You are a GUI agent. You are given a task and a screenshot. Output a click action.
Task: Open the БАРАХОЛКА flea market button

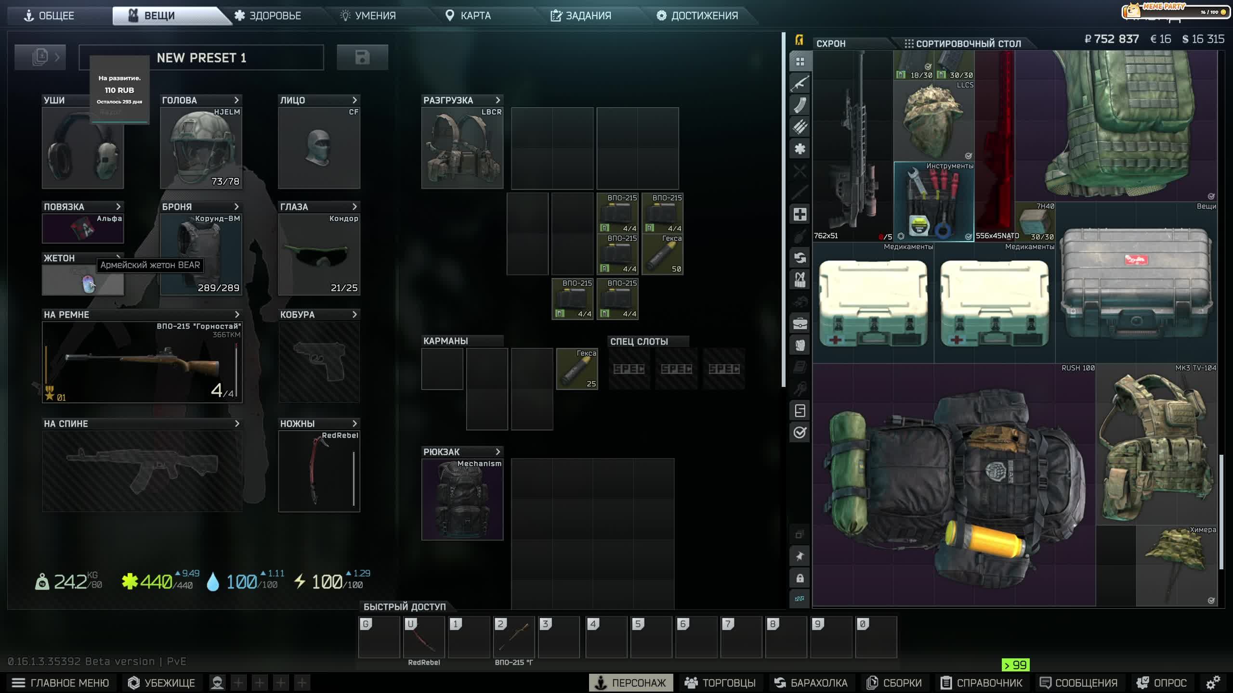811,682
